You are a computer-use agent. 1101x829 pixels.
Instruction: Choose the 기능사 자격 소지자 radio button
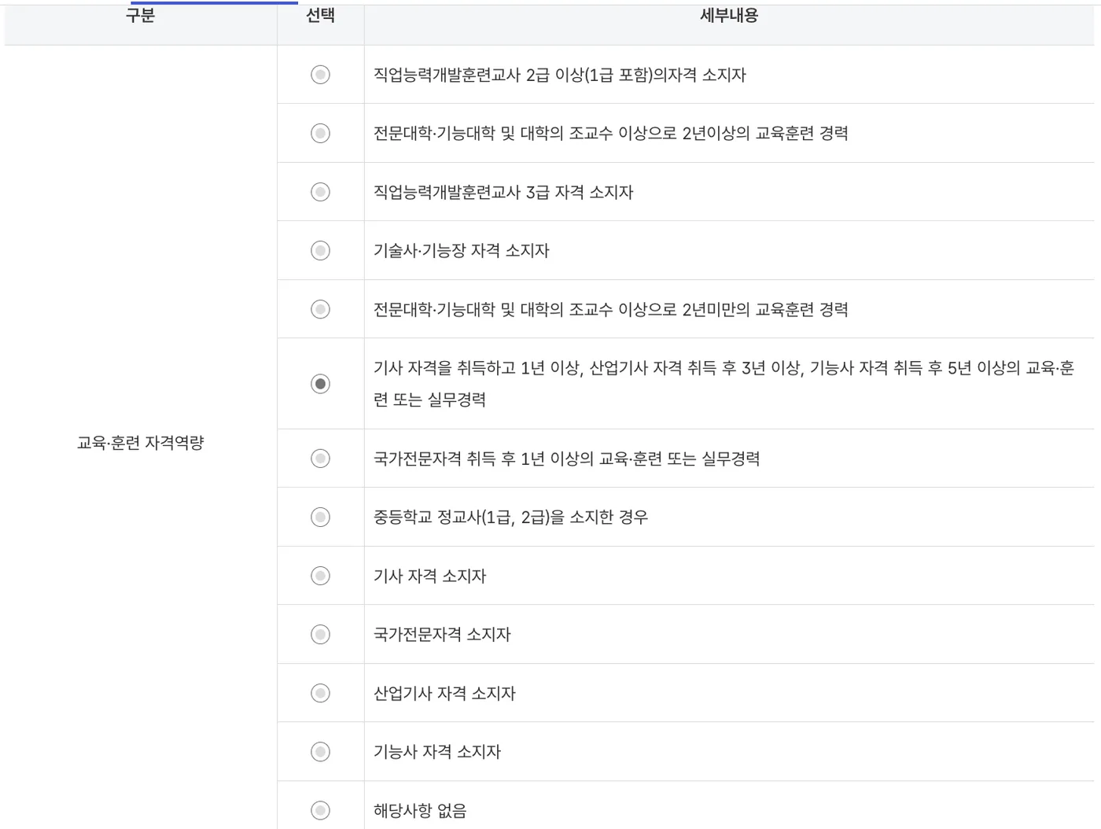point(320,752)
